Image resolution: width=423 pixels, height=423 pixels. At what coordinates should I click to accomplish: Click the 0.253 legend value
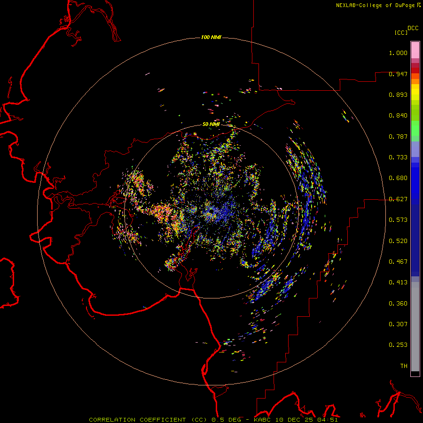398,345
